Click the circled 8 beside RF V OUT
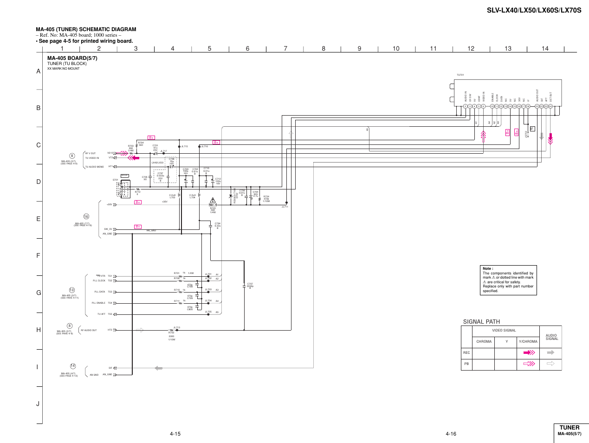Image resolution: width=589 pixels, height=443 pixels. click(x=72, y=156)
